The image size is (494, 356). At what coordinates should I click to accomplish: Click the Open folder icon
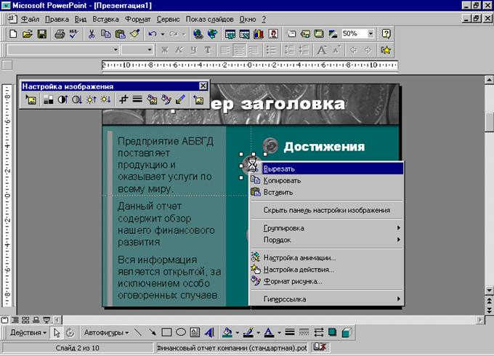[x=27, y=34]
